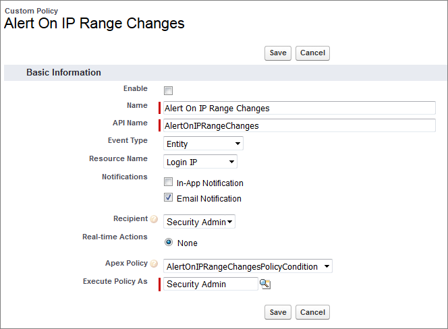Click the Alert On IP Range Changes page title
This screenshot has height=329, width=448.
[94, 24]
